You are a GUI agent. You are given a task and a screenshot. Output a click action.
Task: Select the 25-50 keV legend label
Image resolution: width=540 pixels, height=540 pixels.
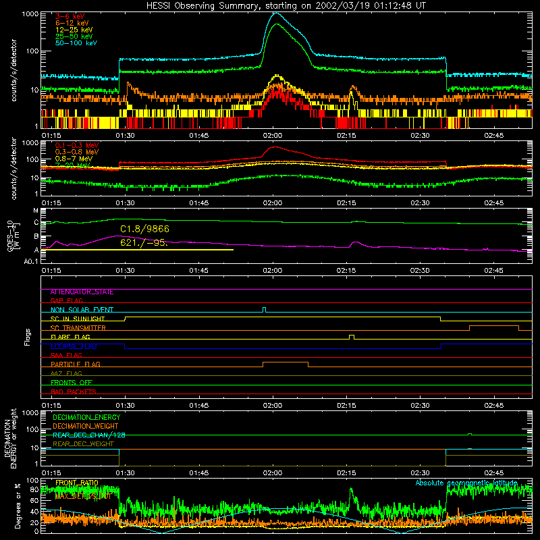pos(74,36)
